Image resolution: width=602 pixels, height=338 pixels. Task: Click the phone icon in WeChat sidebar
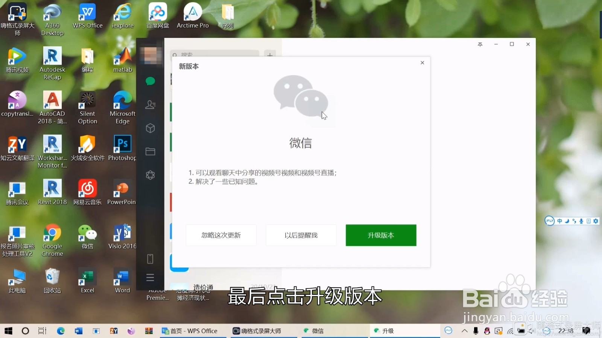[150, 259]
